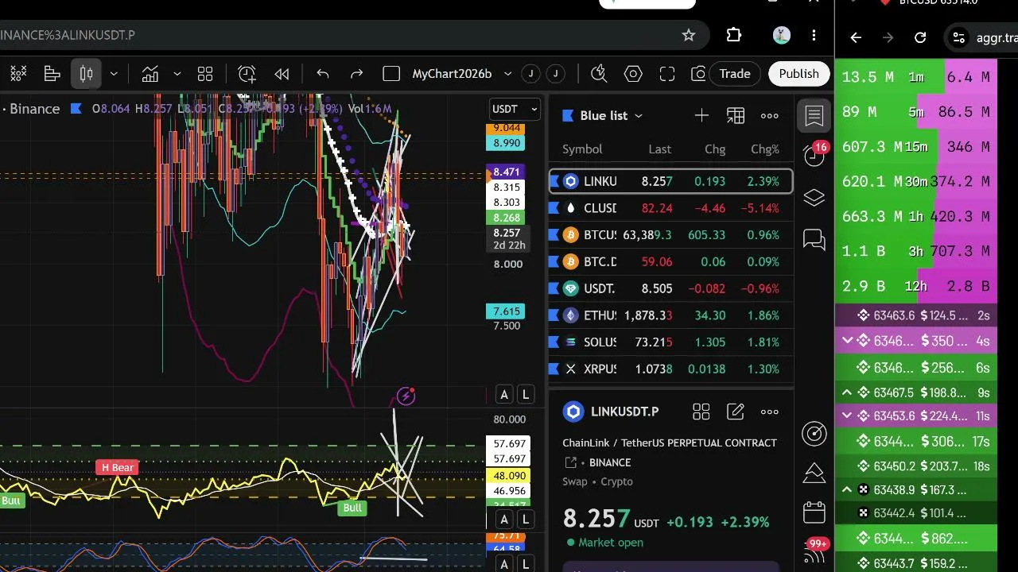Viewport: 1018px width, 572px height.
Task: Sort watchlist by Chg column
Action: 715,149
